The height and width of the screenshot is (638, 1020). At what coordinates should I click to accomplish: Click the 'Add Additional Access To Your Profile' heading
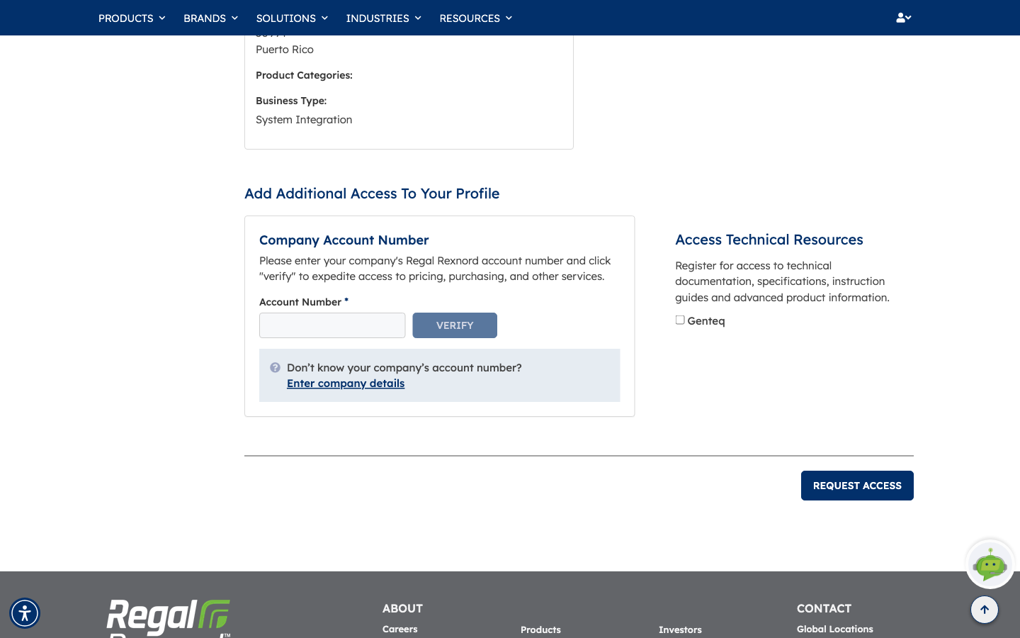[x=372, y=194]
